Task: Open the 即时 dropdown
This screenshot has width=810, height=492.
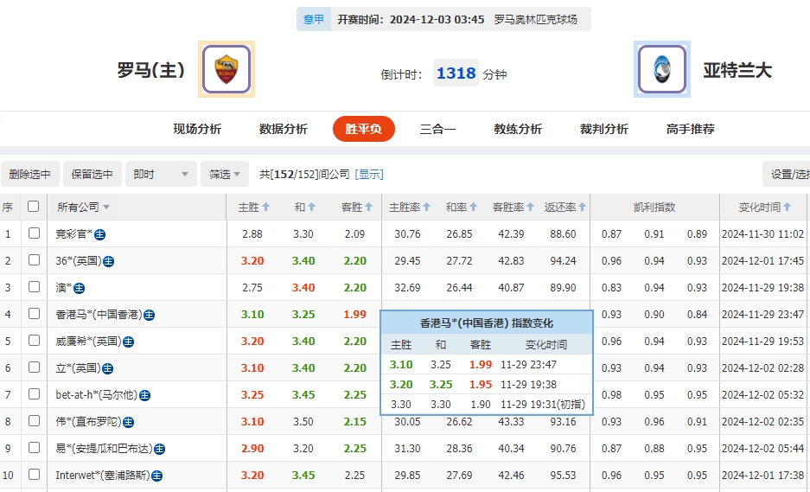Action: pyautogui.click(x=160, y=175)
